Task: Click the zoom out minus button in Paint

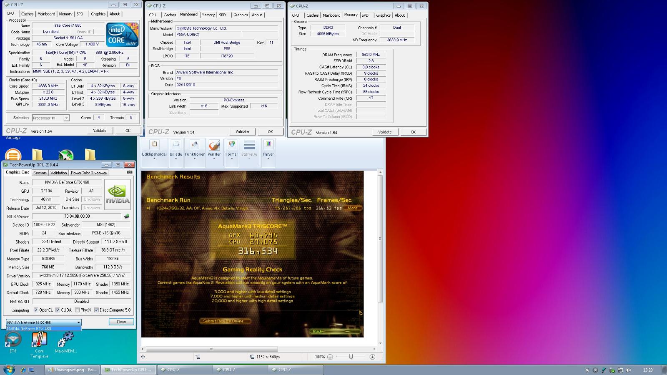Action: 330,357
